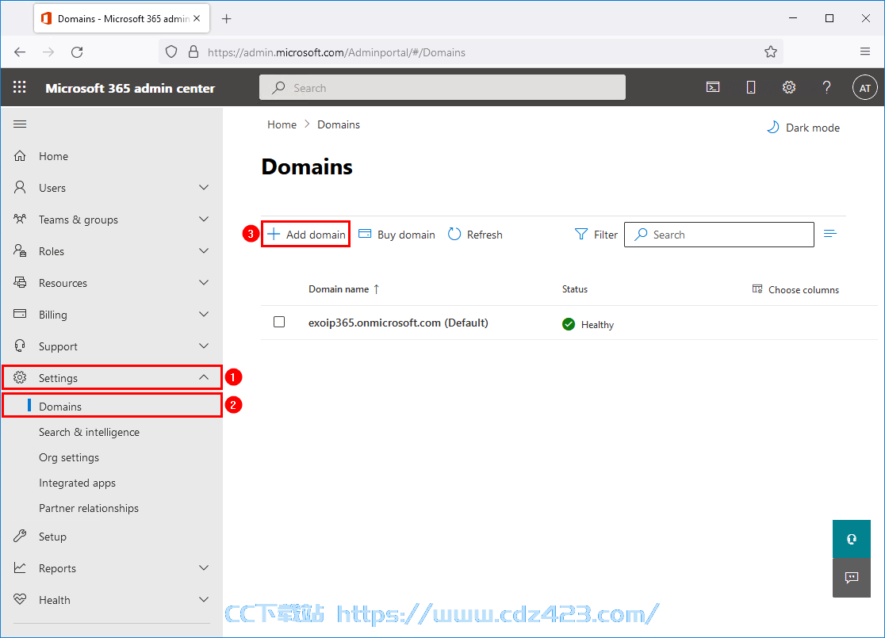The image size is (885, 638).
Task: Collapse the navigation menu hamburger
Action: pos(20,124)
